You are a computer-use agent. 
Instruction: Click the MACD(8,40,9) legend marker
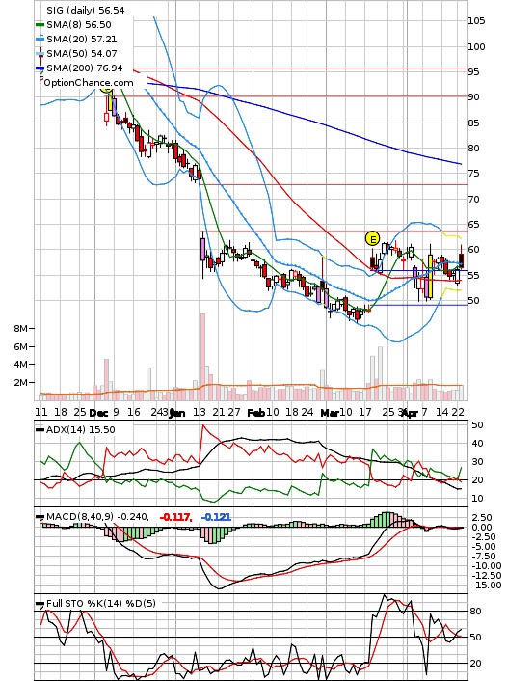40,517
